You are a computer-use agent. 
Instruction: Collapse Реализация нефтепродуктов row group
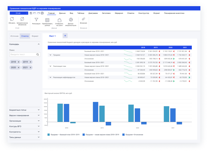[x=51, y=77]
